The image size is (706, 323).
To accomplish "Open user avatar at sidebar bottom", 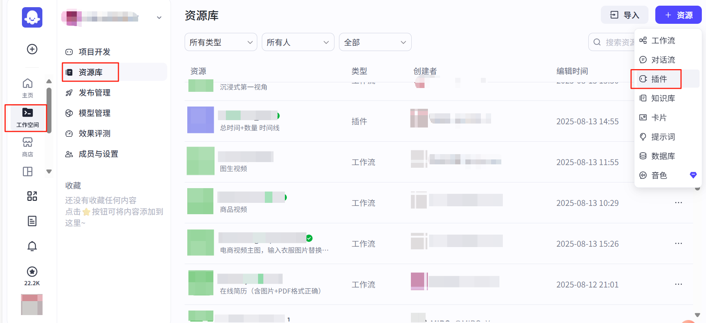I will click(32, 304).
